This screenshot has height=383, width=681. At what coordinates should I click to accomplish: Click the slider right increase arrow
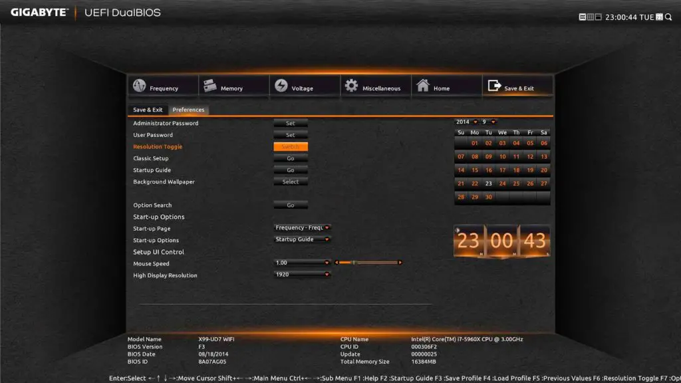(400, 263)
